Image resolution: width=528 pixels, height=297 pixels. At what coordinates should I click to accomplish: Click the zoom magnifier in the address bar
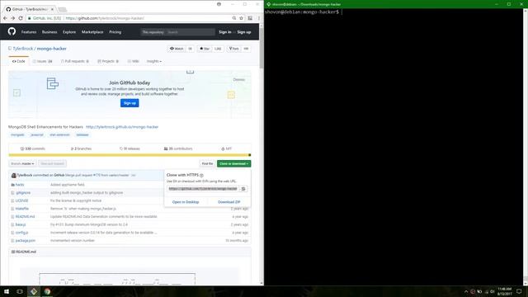234,18
